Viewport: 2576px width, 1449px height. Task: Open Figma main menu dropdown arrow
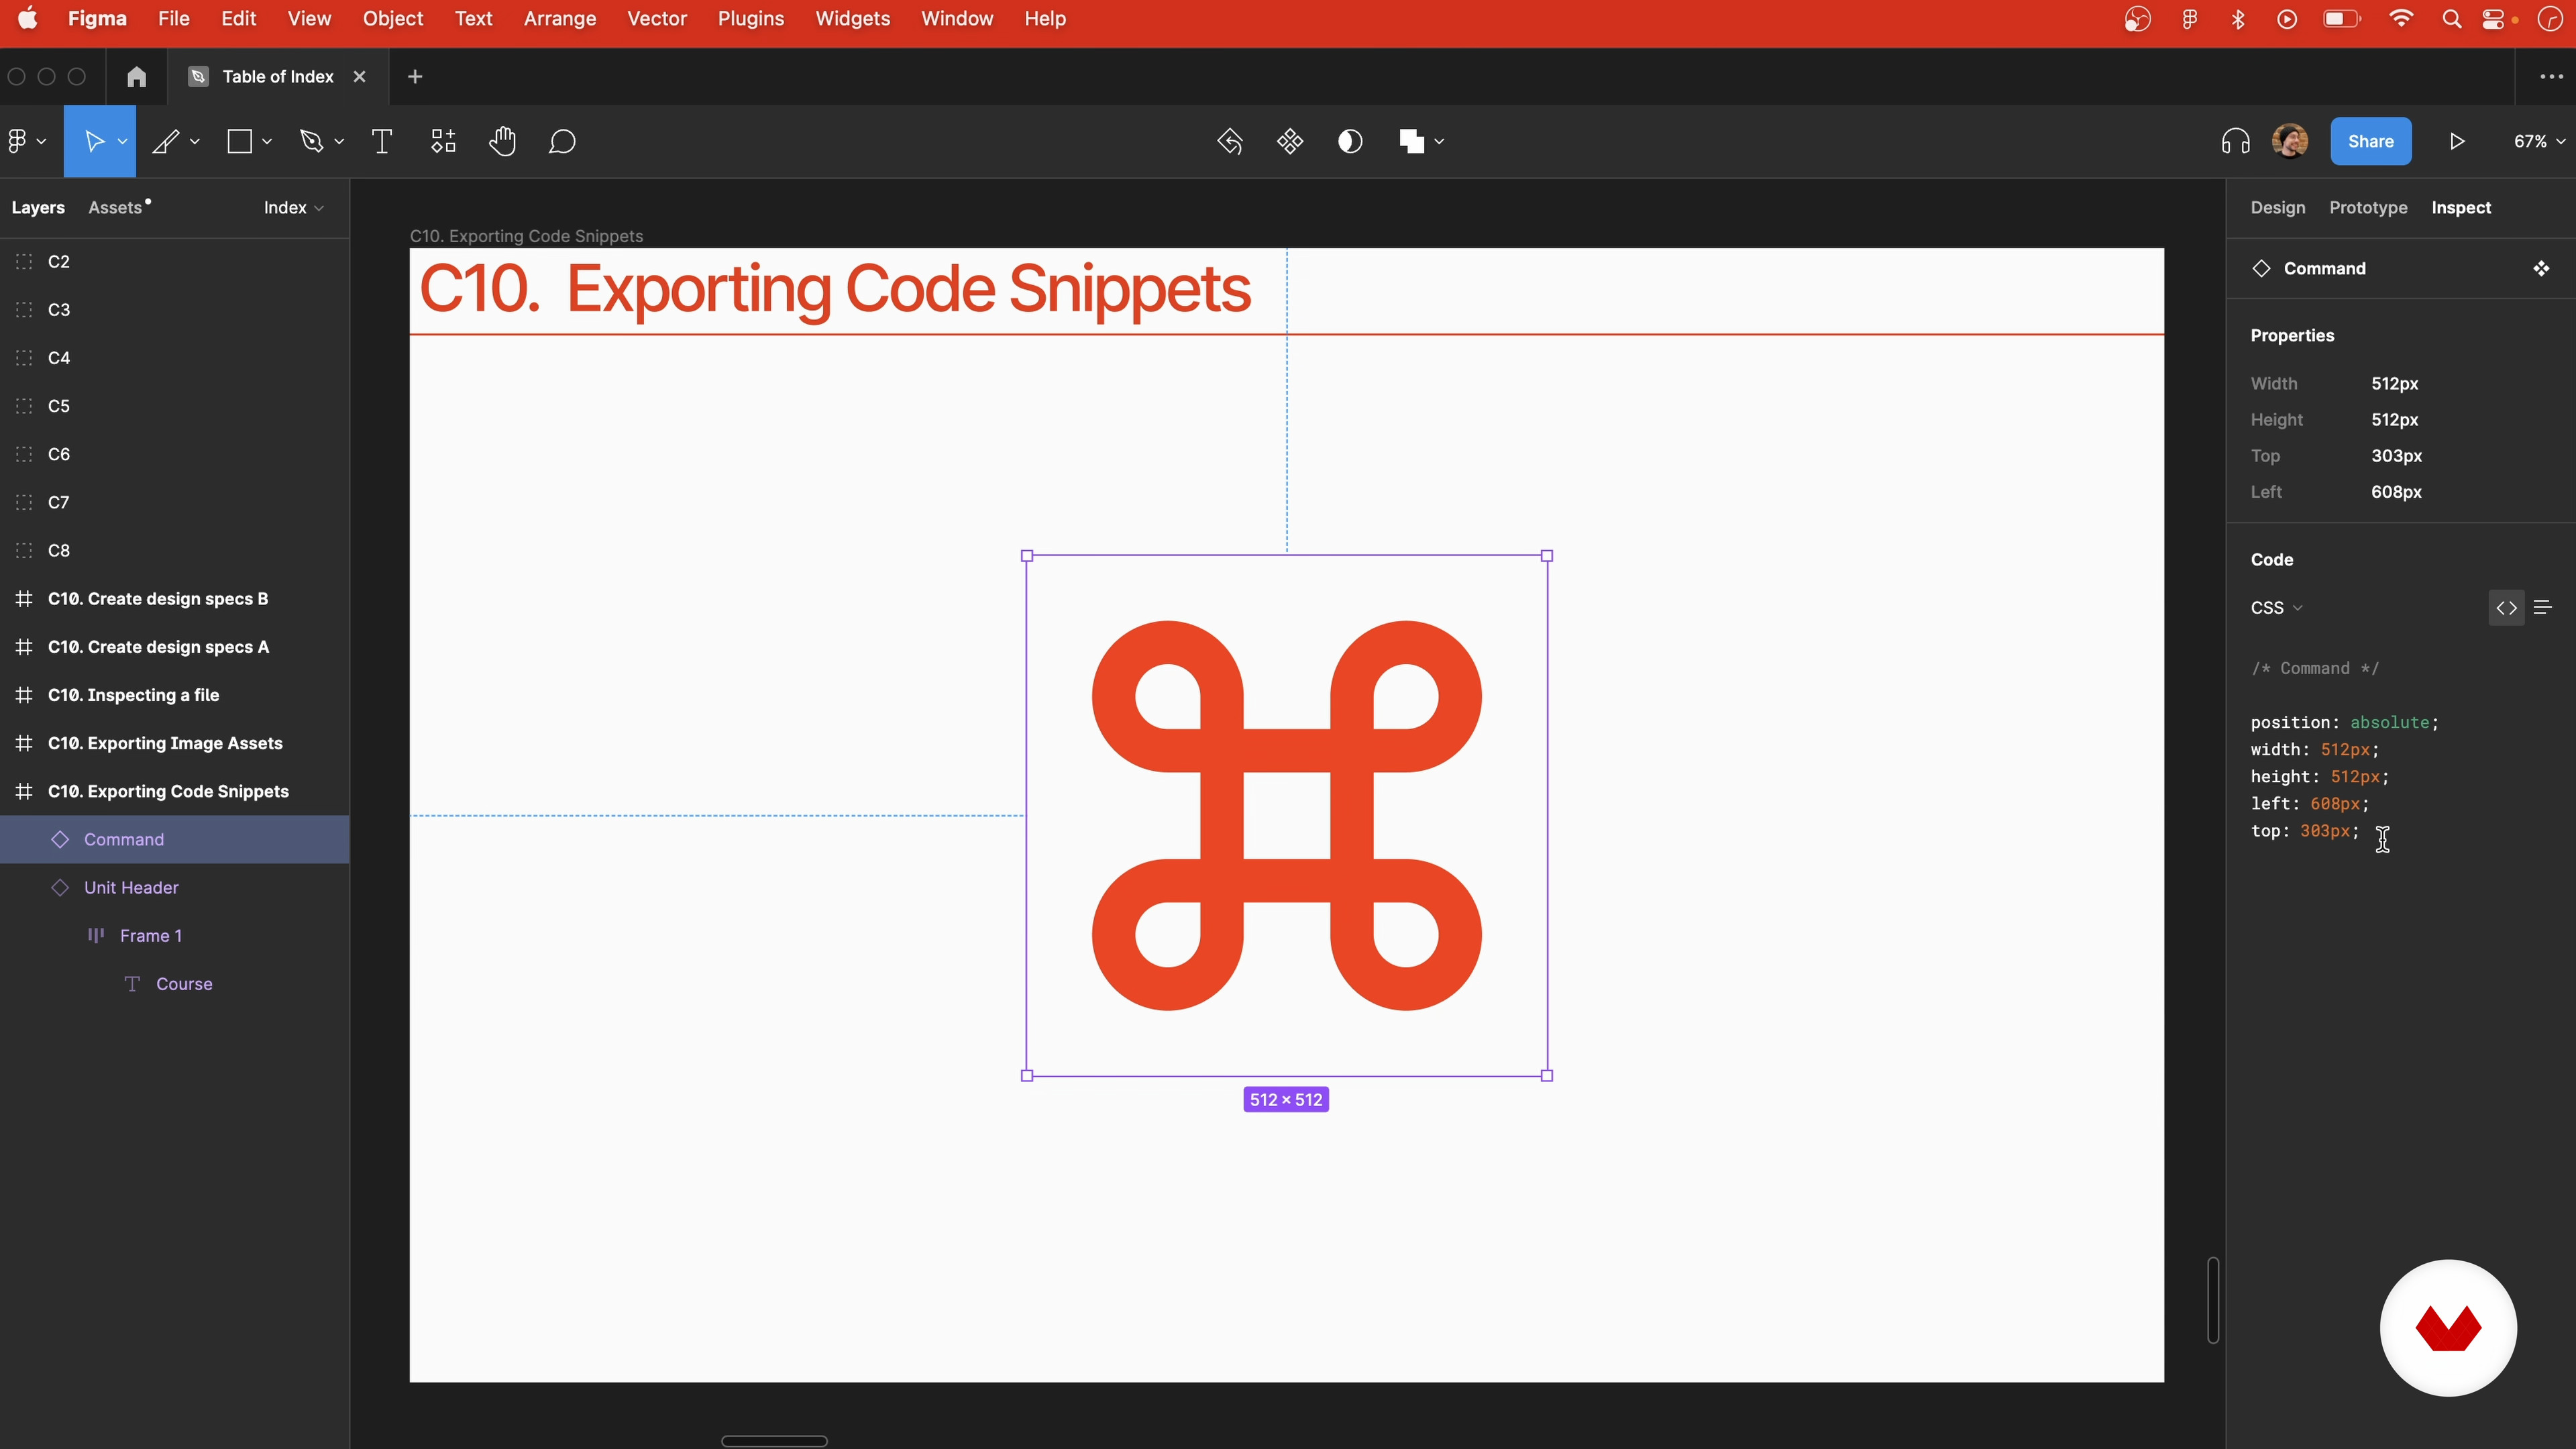41,142
